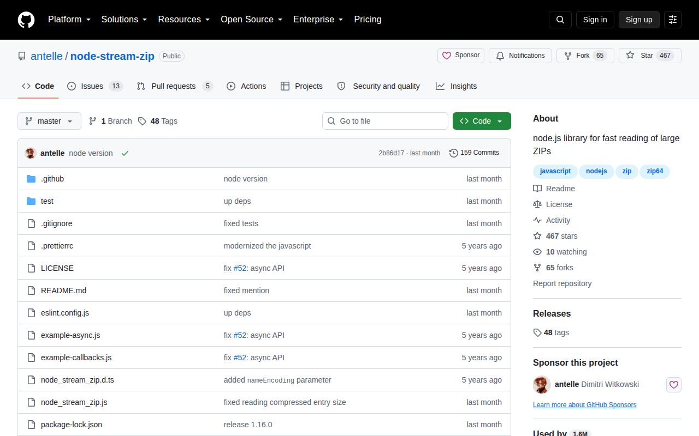Image resolution: width=699 pixels, height=436 pixels.
Task: Click the zip topic tag
Action: coord(627,171)
